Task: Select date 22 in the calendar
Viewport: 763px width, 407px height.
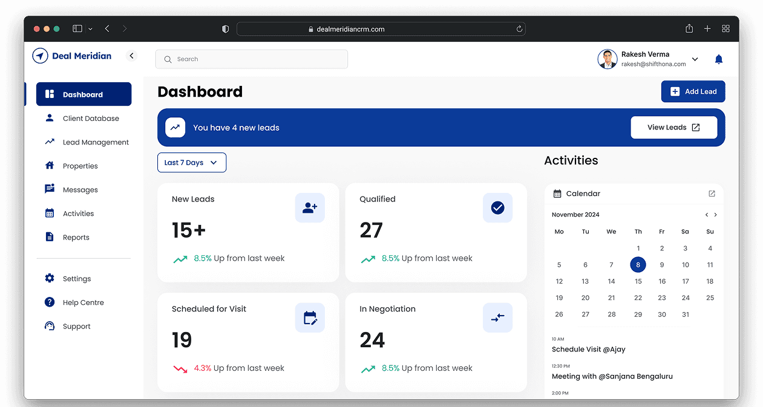Action: click(x=638, y=298)
